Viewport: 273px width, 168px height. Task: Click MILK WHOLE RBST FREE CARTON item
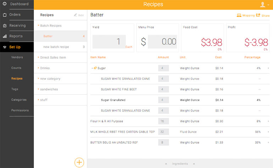point(122,132)
